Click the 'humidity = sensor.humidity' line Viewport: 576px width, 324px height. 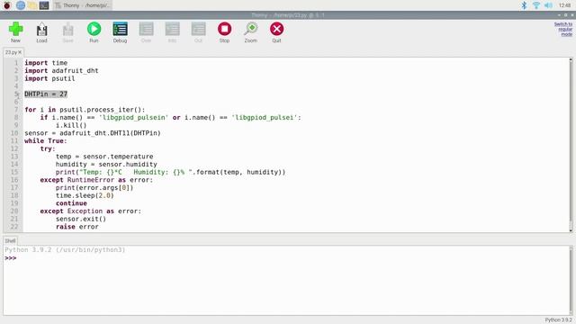click(x=106, y=164)
